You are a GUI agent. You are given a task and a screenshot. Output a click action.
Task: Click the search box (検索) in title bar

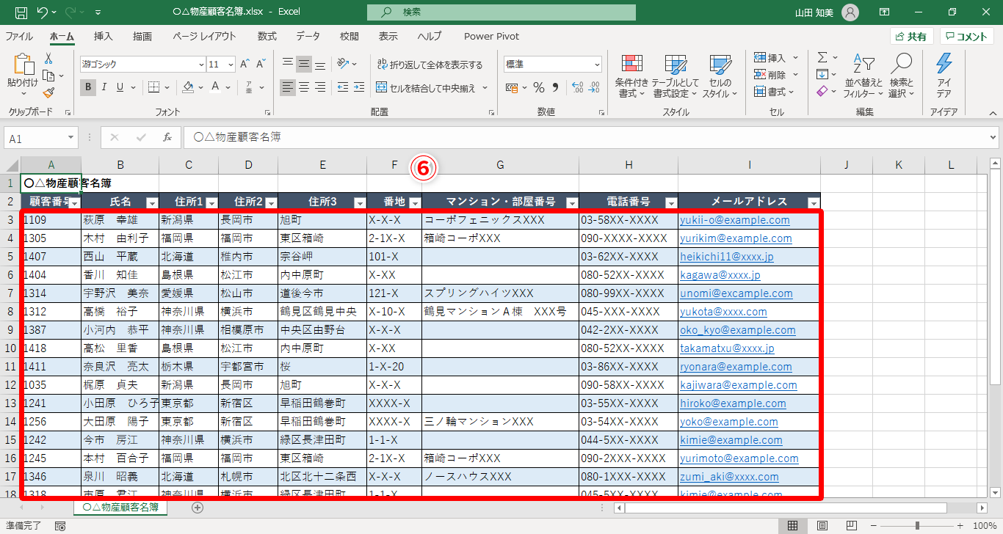501,12
